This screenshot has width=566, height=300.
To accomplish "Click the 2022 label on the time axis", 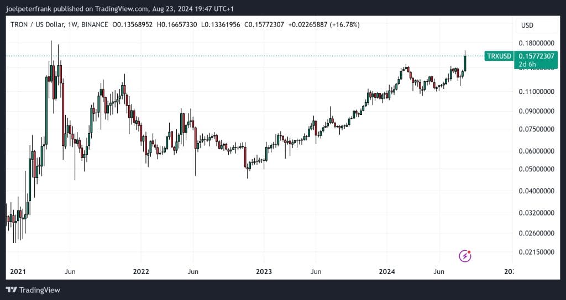I will pyautogui.click(x=141, y=272).
